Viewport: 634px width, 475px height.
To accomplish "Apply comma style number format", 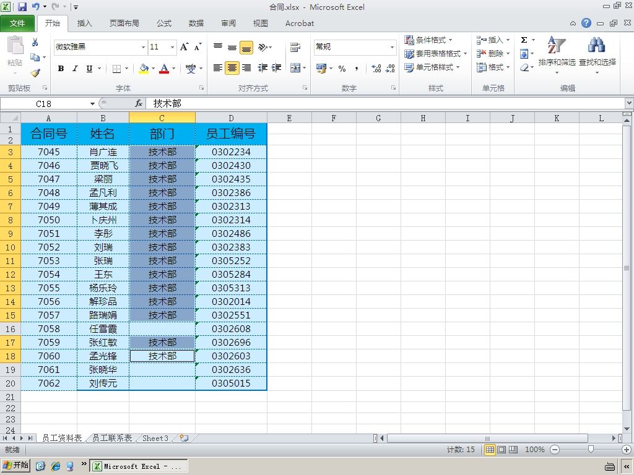I will coord(356,68).
